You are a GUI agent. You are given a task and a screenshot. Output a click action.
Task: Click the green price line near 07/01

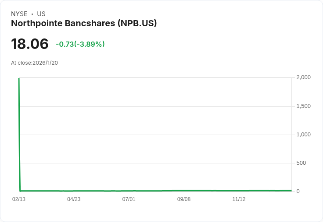point(129,191)
